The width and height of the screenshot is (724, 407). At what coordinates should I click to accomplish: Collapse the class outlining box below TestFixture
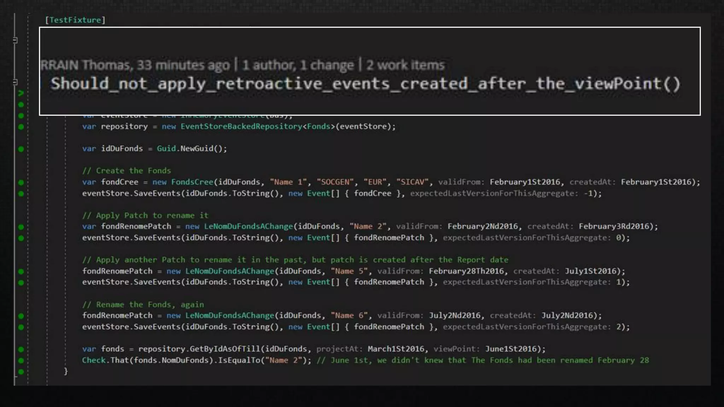15,40
